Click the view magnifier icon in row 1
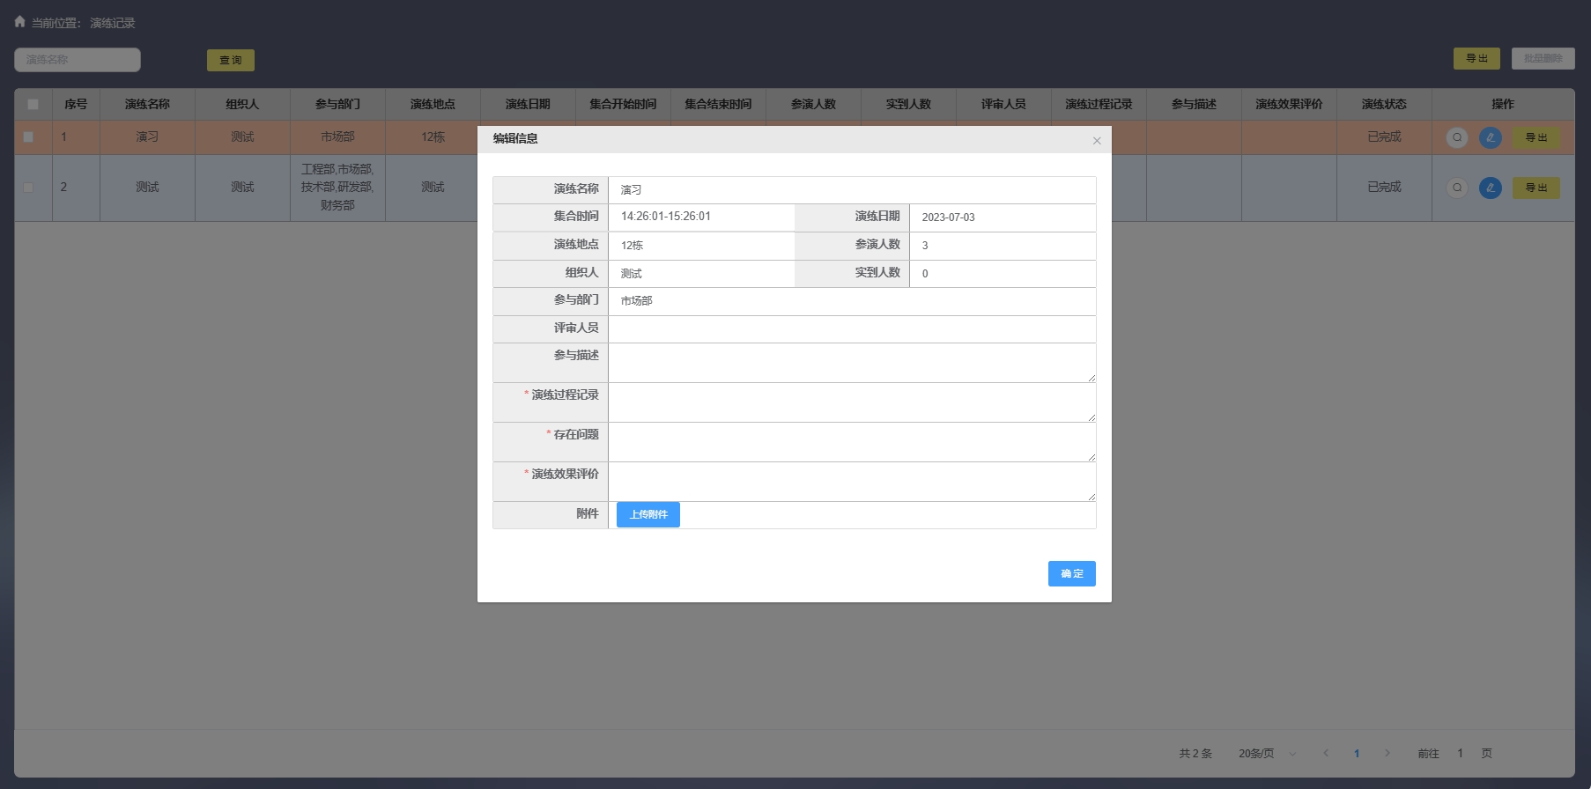This screenshot has width=1591, height=789. 1457,137
